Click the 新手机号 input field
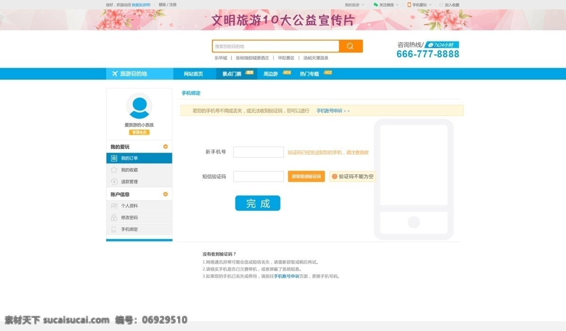This screenshot has height=331, width=566. [258, 152]
